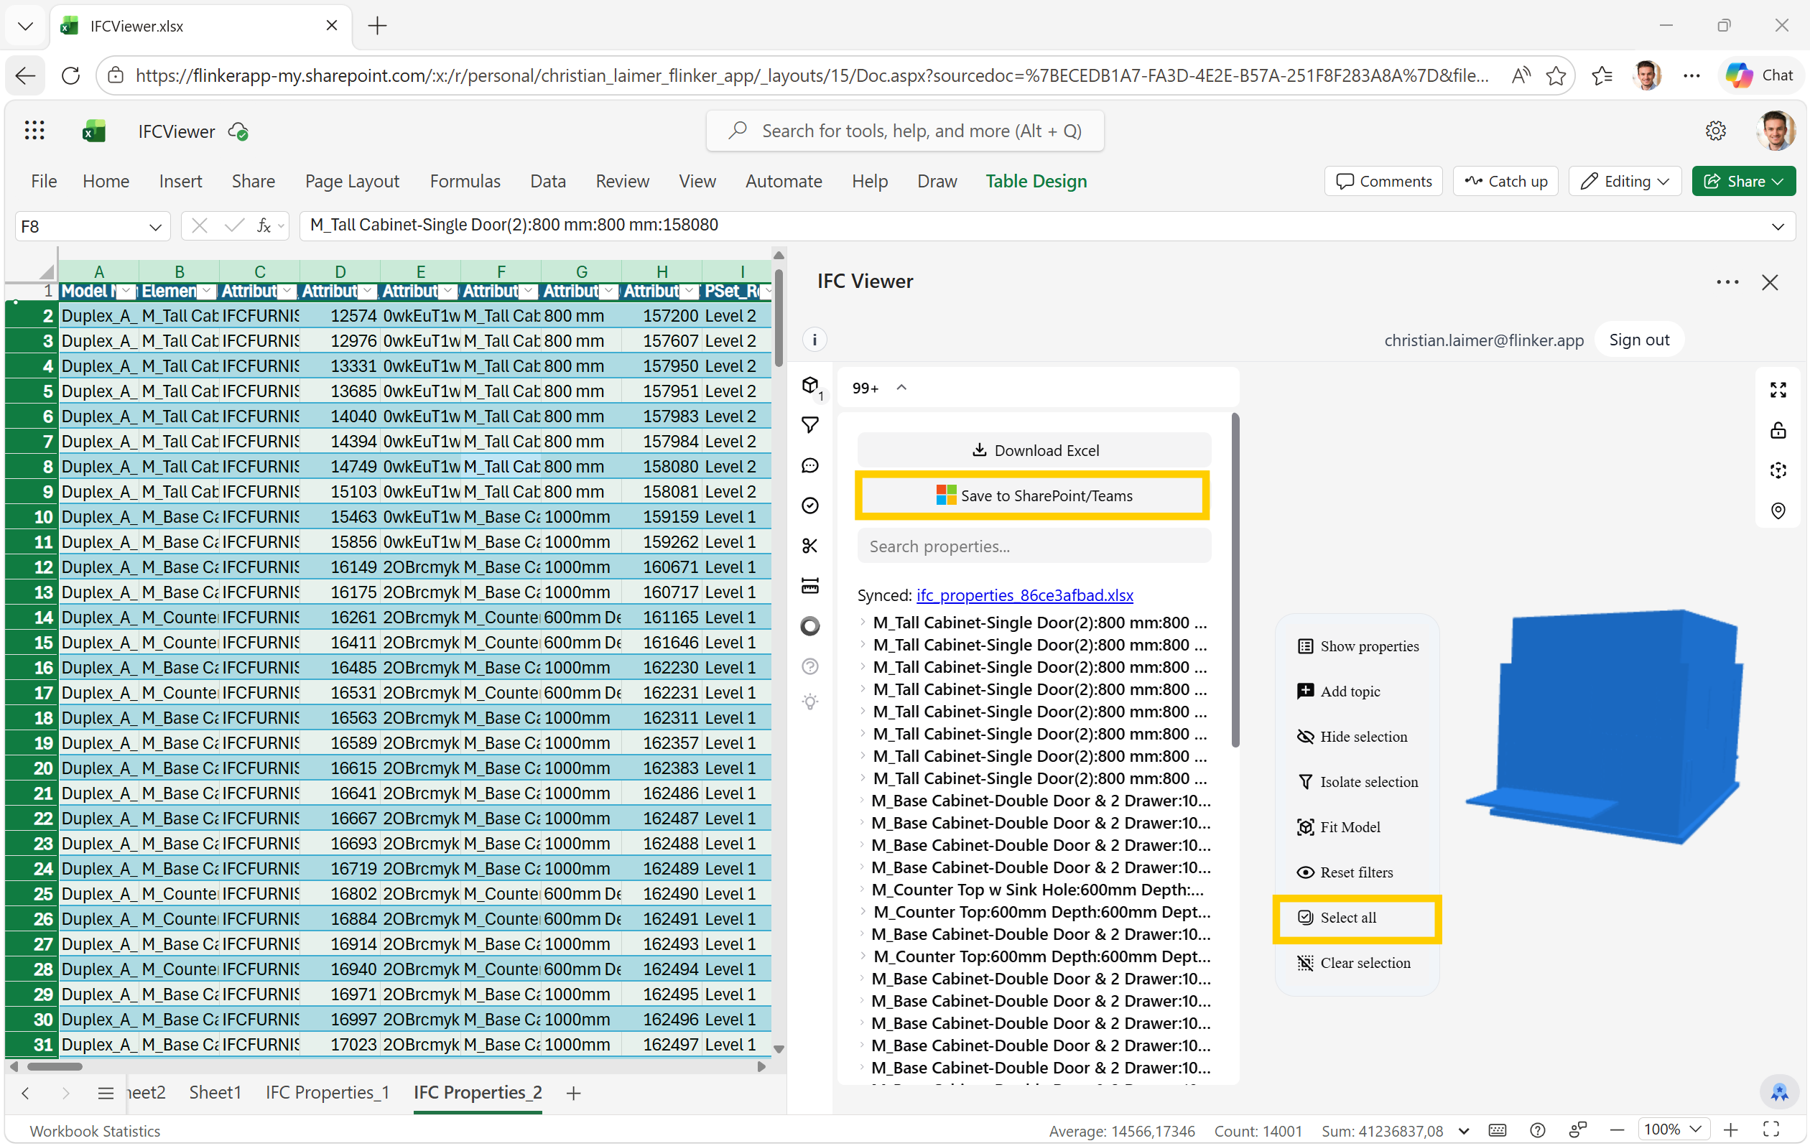
Task: Open the filter tool in the IFC Viewer sidebar
Action: pos(810,424)
